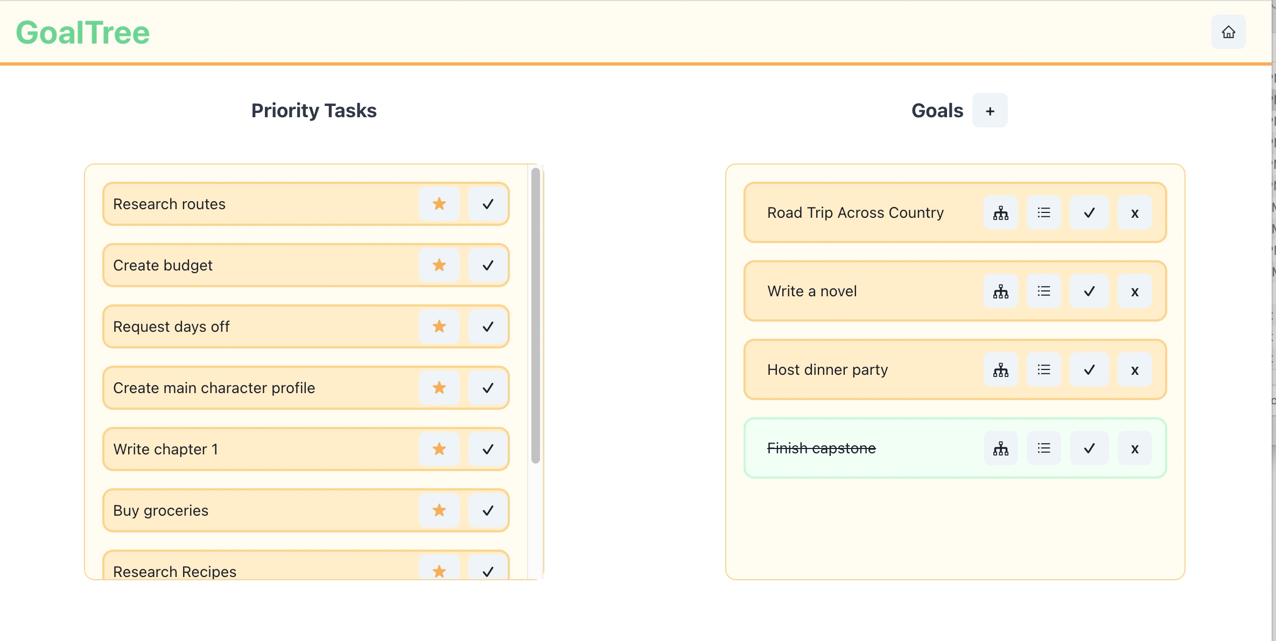Click the Priority Tasks list scrollbar
This screenshot has width=1276, height=641.
pyautogui.click(x=535, y=315)
